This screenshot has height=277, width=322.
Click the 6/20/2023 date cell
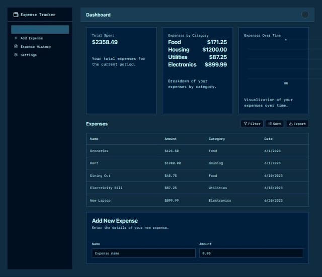(273, 201)
